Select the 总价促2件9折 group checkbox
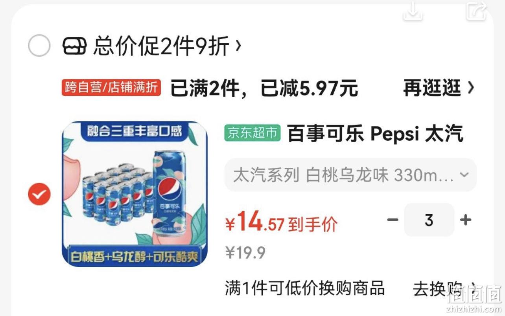The width and height of the screenshot is (505, 316). pyautogui.click(x=39, y=46)
